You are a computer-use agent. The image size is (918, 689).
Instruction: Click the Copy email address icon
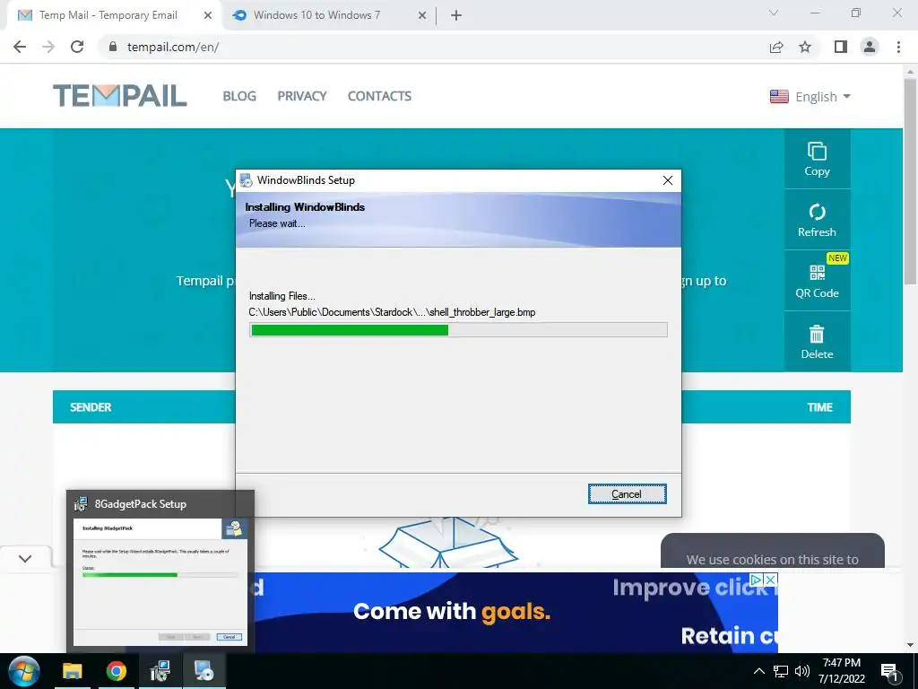pos(817,159)
